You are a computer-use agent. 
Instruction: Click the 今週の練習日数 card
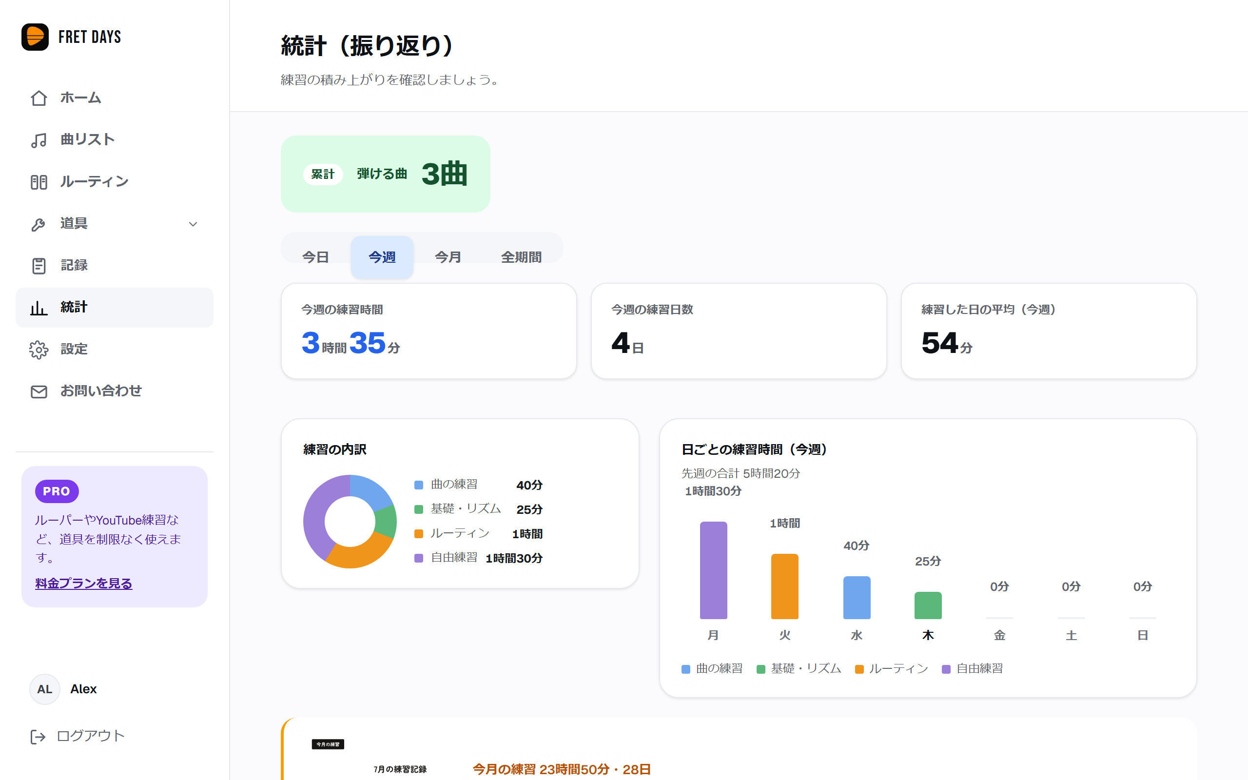coord(739,331)
